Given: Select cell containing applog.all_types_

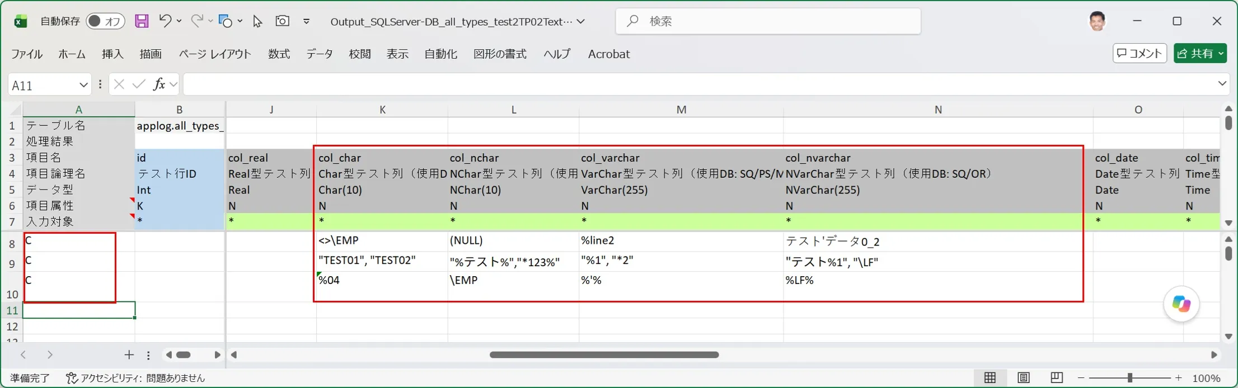Looking at the screenshot, I should (x=180, y=126).
